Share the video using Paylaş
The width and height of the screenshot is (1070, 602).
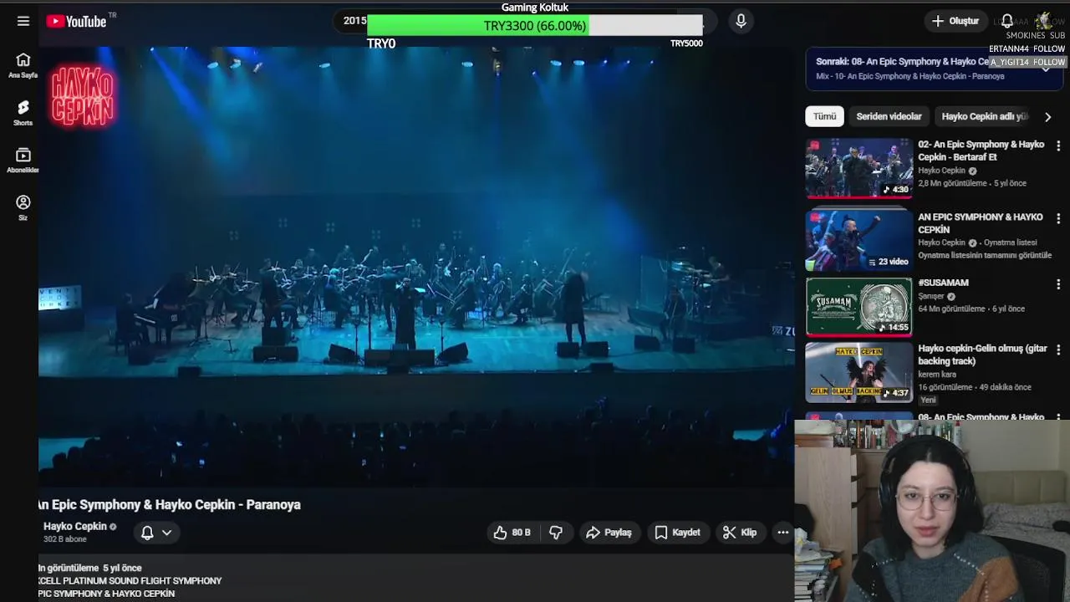[x=609, y=533]
